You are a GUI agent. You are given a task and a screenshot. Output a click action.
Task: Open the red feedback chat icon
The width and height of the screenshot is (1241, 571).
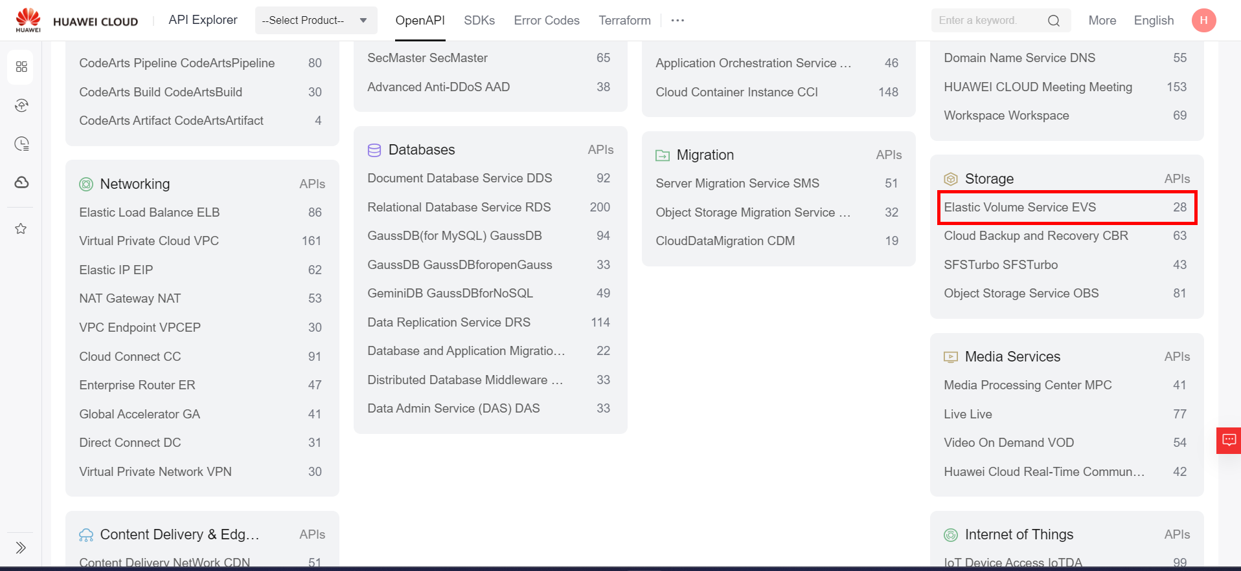click(1229, 440)
